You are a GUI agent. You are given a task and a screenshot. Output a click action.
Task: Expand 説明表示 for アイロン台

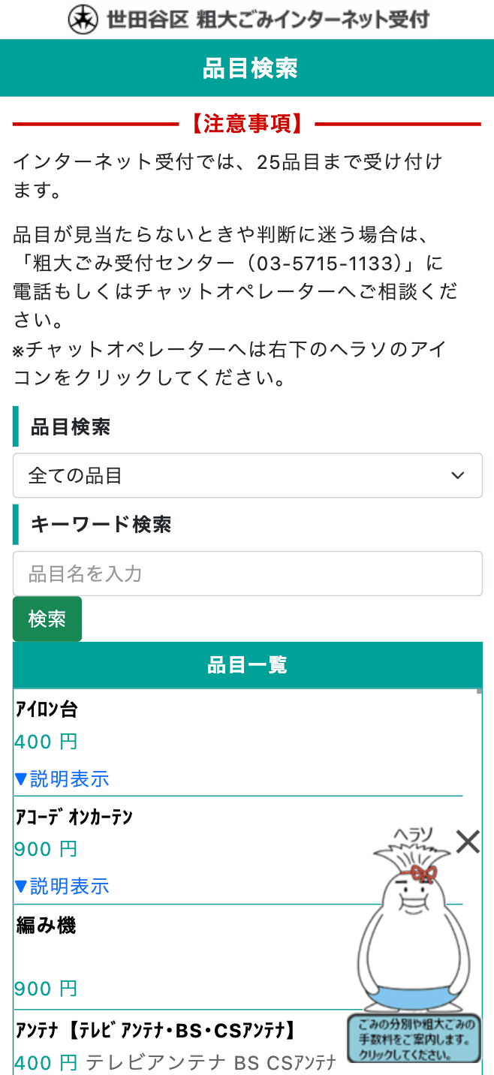coord(62,779)
